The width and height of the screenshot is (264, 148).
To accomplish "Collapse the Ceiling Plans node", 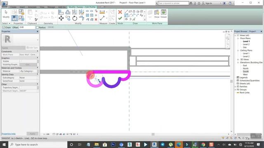I will pyautogui.click(x=238, y=51).
